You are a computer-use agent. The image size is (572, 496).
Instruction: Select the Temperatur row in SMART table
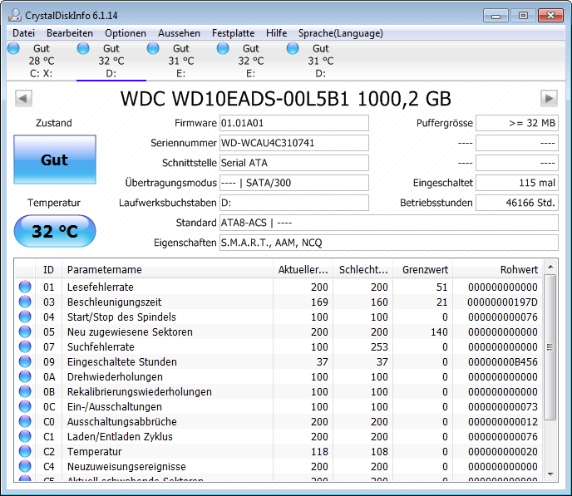click(x=279, y=451)
